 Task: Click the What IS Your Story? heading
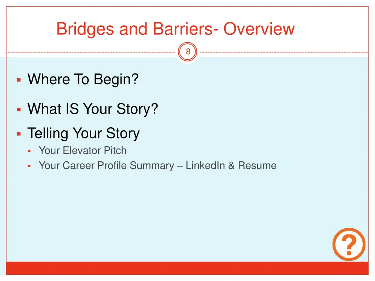93,109
